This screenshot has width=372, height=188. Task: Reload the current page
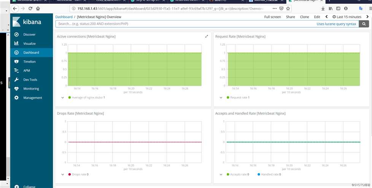(x=30, y=8)
